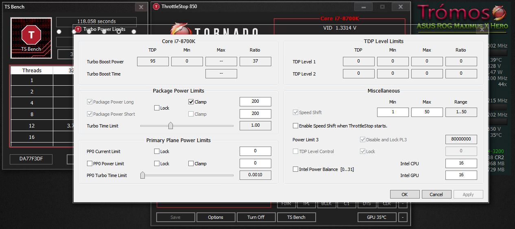Minimize the ThrottleStop 850 window
515x229 pixels.
(x=363, y=7)
